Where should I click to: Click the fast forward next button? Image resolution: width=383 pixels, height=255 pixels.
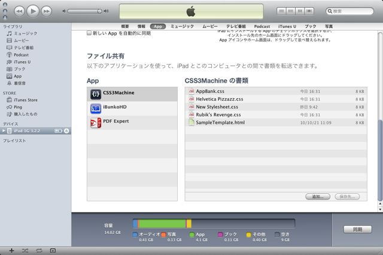pyautogui.click(x=47, y=11)
